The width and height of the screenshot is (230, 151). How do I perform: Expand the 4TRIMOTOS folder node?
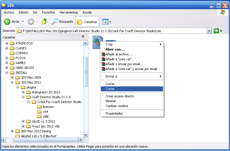click(x=7, y=43)
